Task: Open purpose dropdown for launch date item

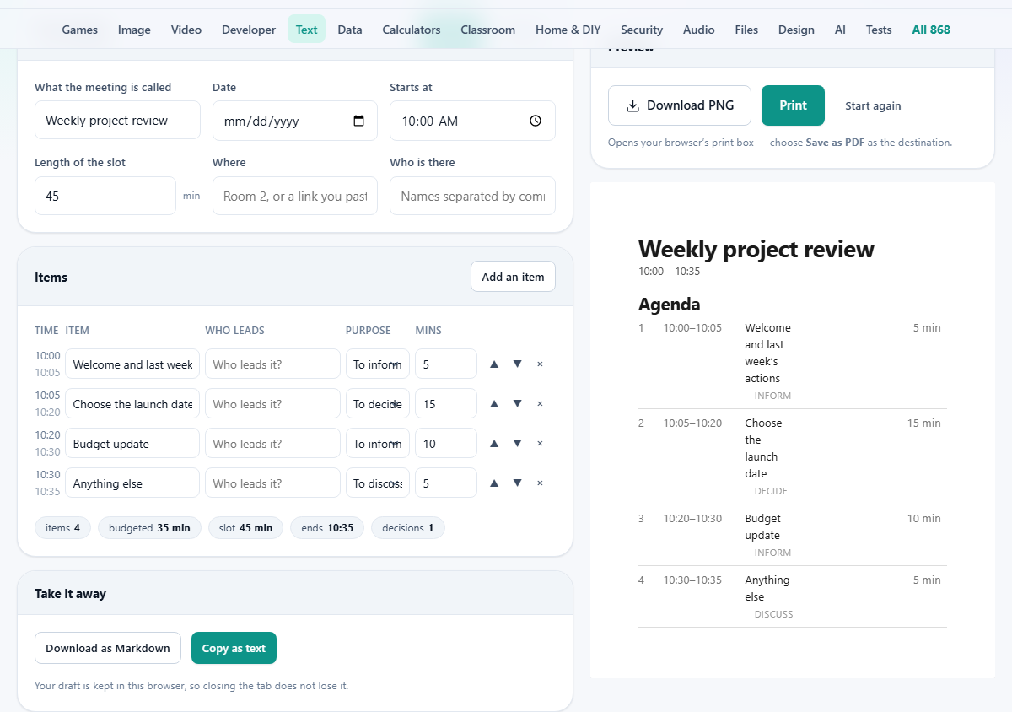Action: 378,404
